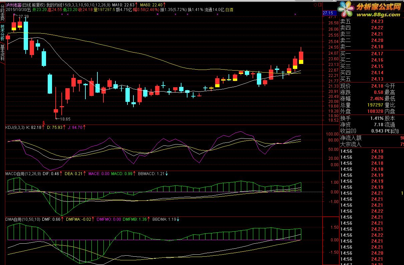Click the 卖三 ask row at 24.21

(x=372, y=34)
